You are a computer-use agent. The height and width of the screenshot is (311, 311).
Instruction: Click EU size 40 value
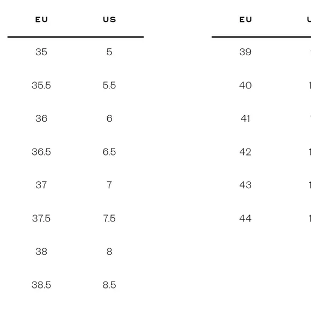(x=246, y=85)
